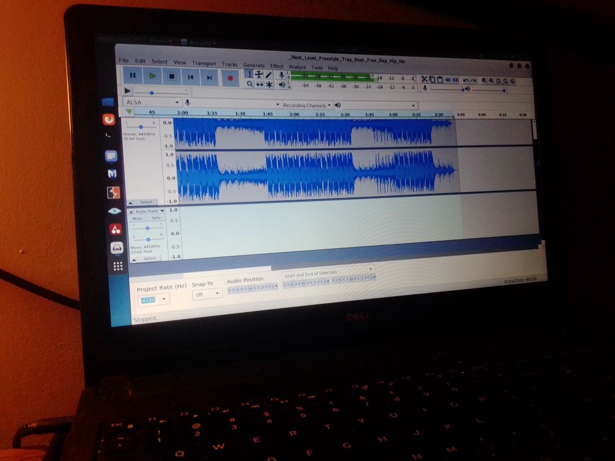Screen dimensions: 615x461
Task: Click Select button on the stereo track
Action: pos(146,202)
